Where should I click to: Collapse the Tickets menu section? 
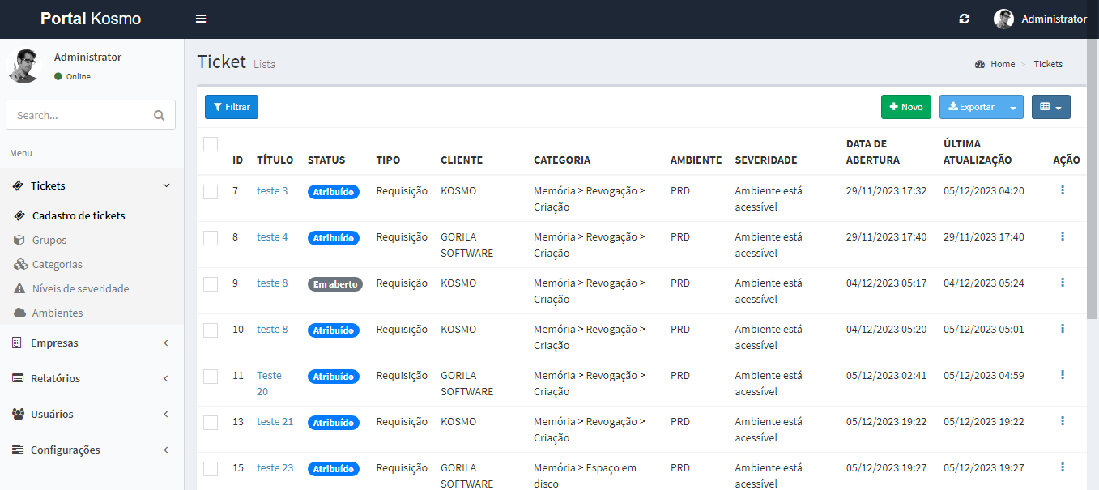pyautogui.click(x=92, y=185)
